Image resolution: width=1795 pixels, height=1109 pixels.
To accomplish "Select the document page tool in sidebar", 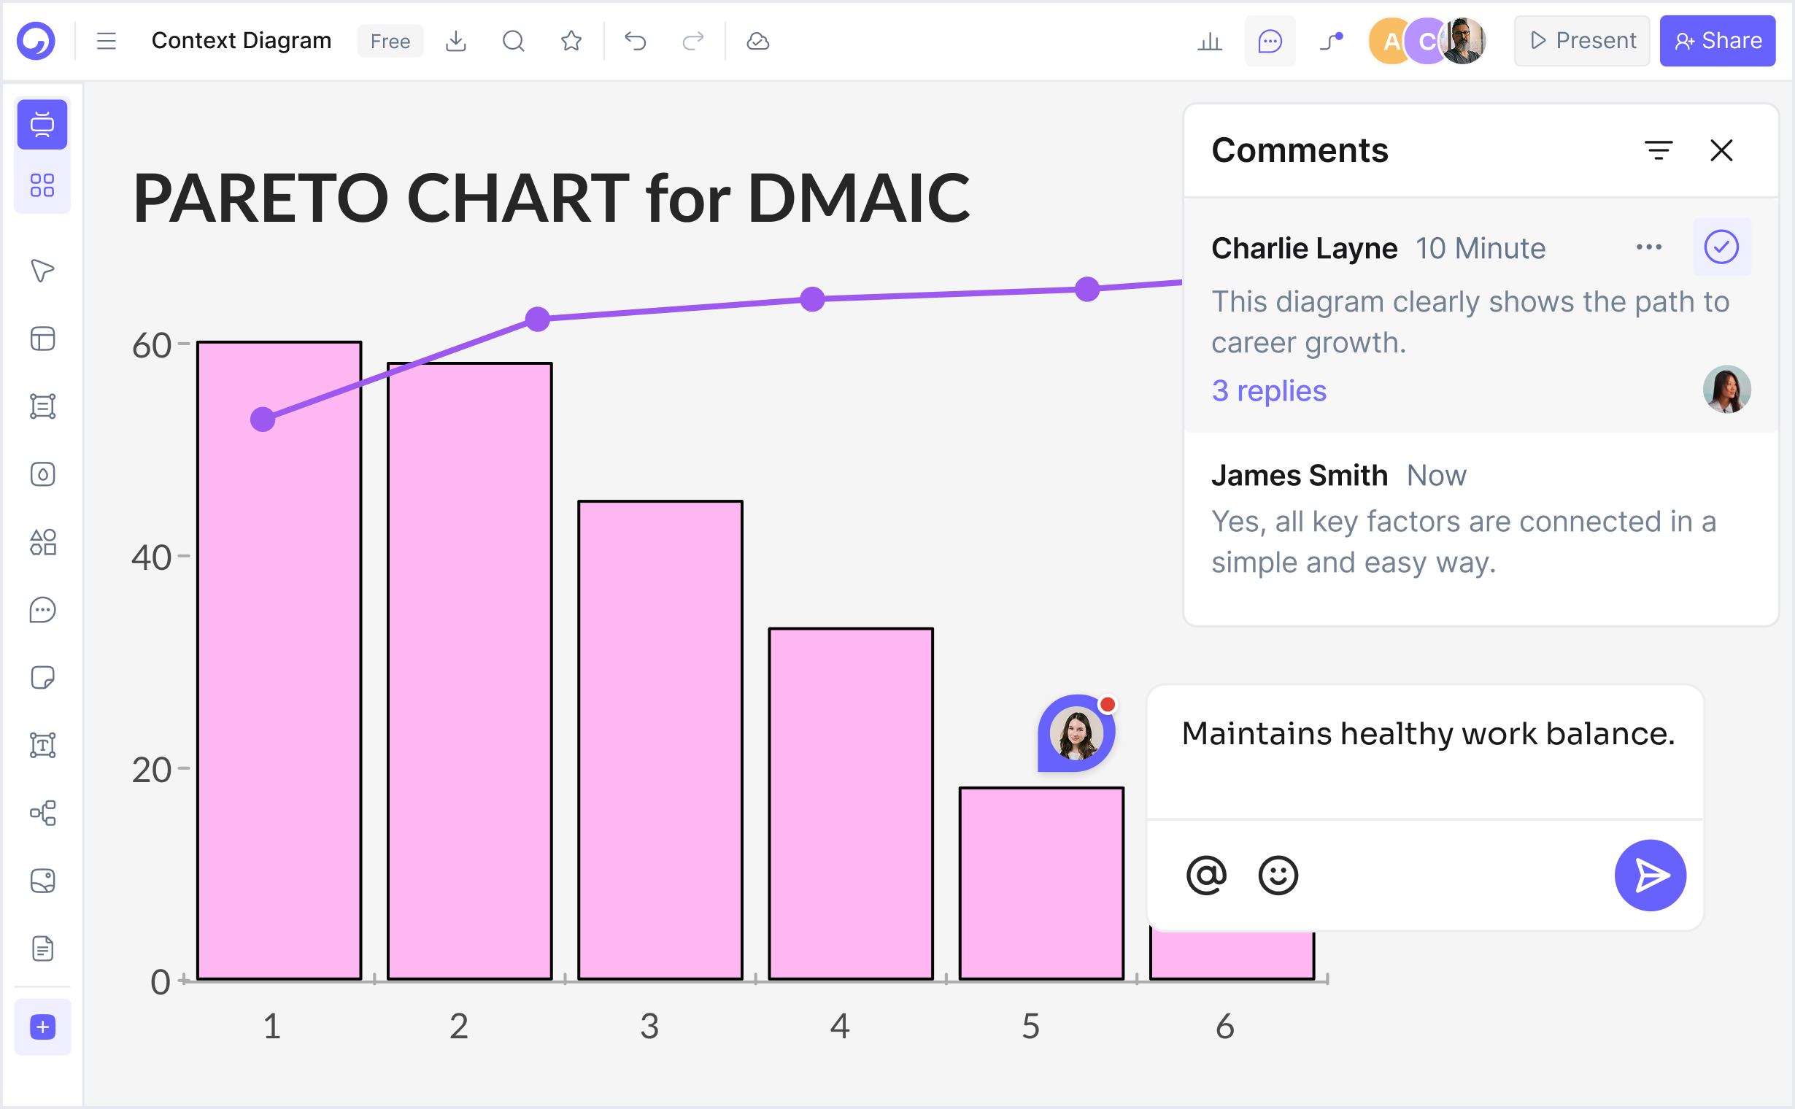I will pyautogui.click(x=42, y=948).
